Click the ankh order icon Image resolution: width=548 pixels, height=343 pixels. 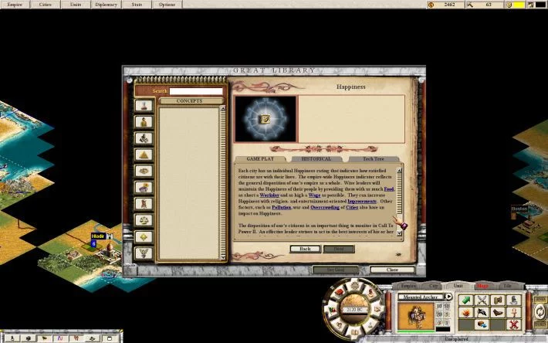pyautogui.click(x=514, y=312)
